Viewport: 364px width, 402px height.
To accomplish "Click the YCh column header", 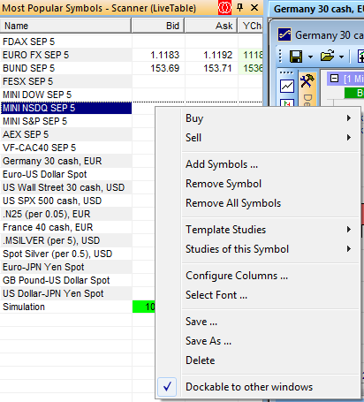I will (251, 26).
